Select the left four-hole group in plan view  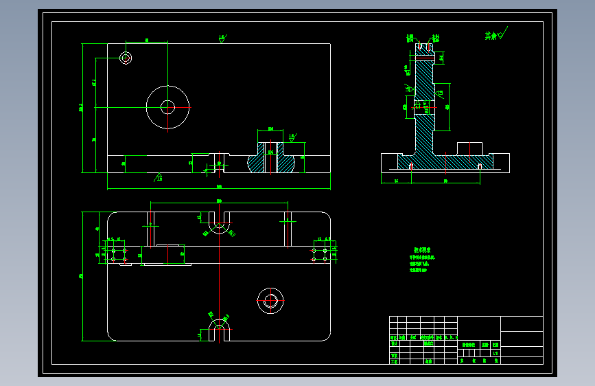(x=119, y=255)
